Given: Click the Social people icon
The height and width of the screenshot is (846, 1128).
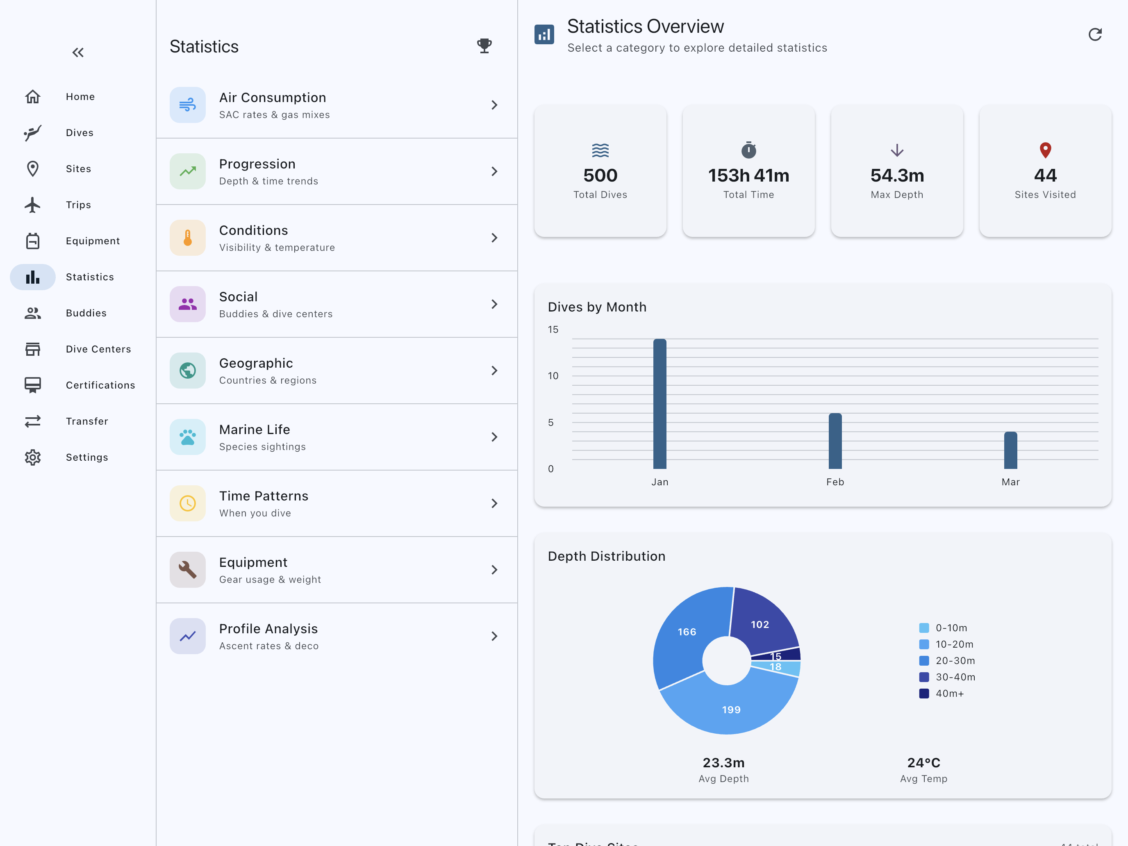Looking at the screenshot, I should [x=188, y=304].
